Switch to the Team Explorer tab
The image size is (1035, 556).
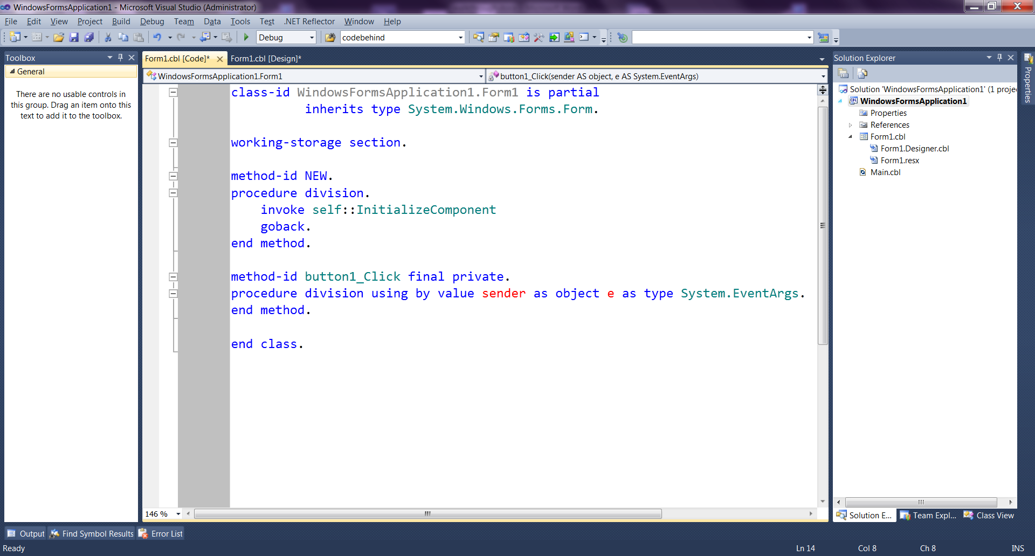[x=928, y=516]
